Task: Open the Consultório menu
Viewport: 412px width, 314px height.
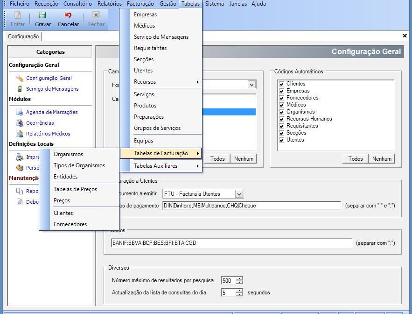Action: [77, 4]
